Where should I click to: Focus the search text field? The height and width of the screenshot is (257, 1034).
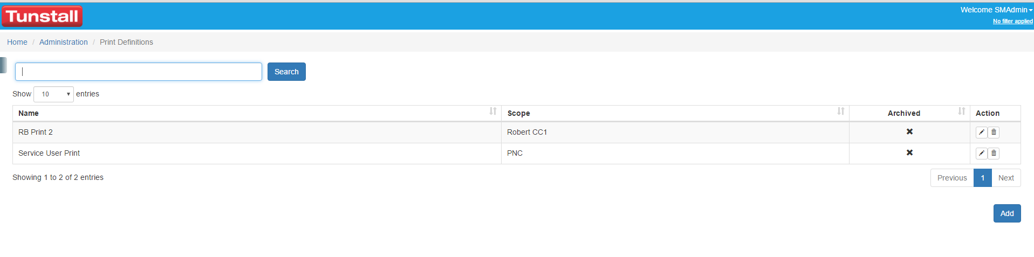139,72
